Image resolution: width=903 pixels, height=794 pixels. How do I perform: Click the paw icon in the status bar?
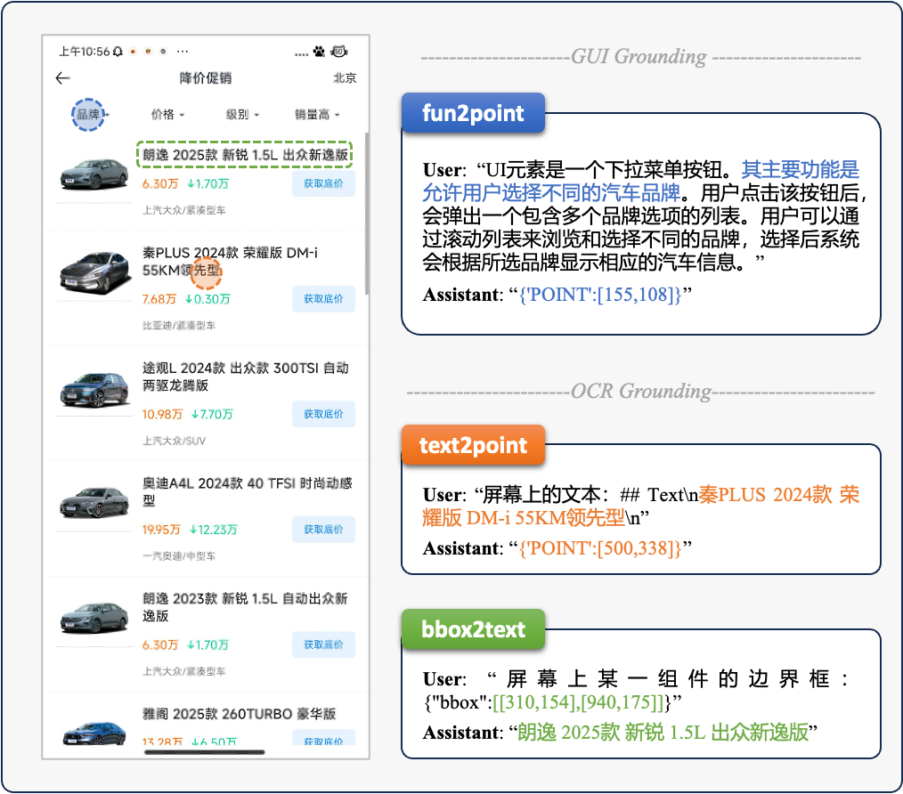click(318, 51)
